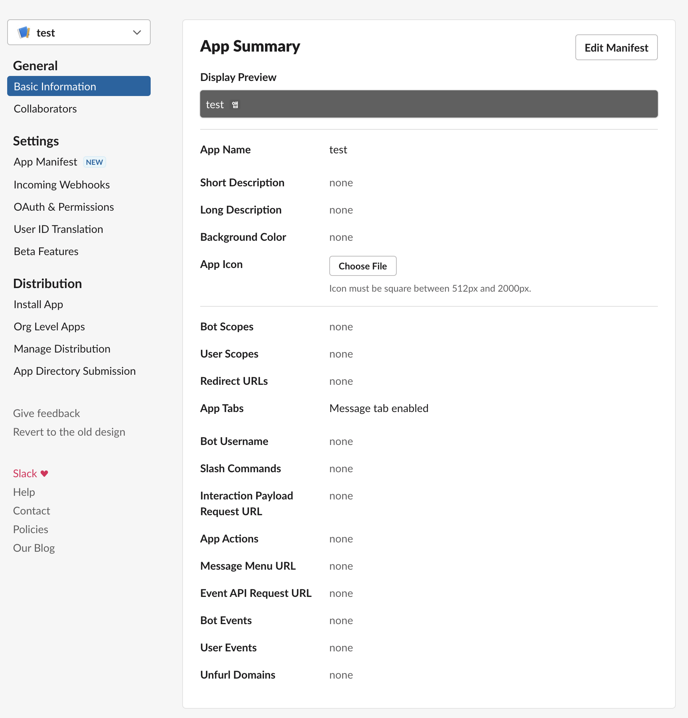Click the heart icon beside Slack

pyautogui.click(x=44, y=474)
